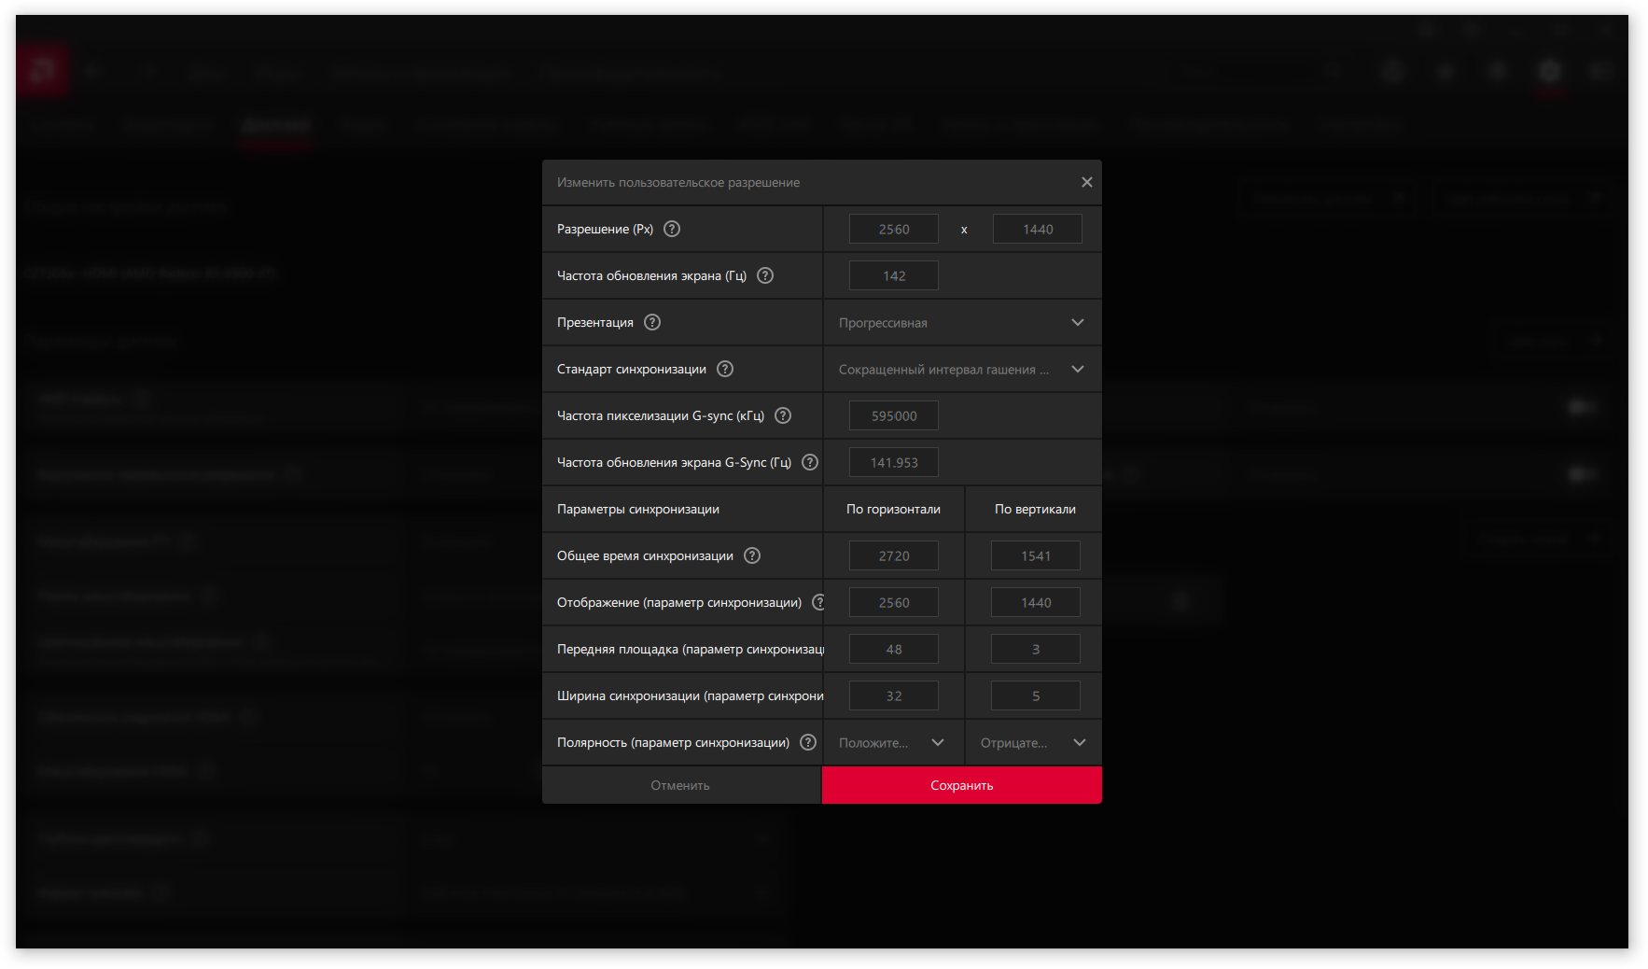Image resolution: width=1648 pixels, height=969 pixels.
Task: Select horizontal total timing field 2720
Action: coord(894,555)
